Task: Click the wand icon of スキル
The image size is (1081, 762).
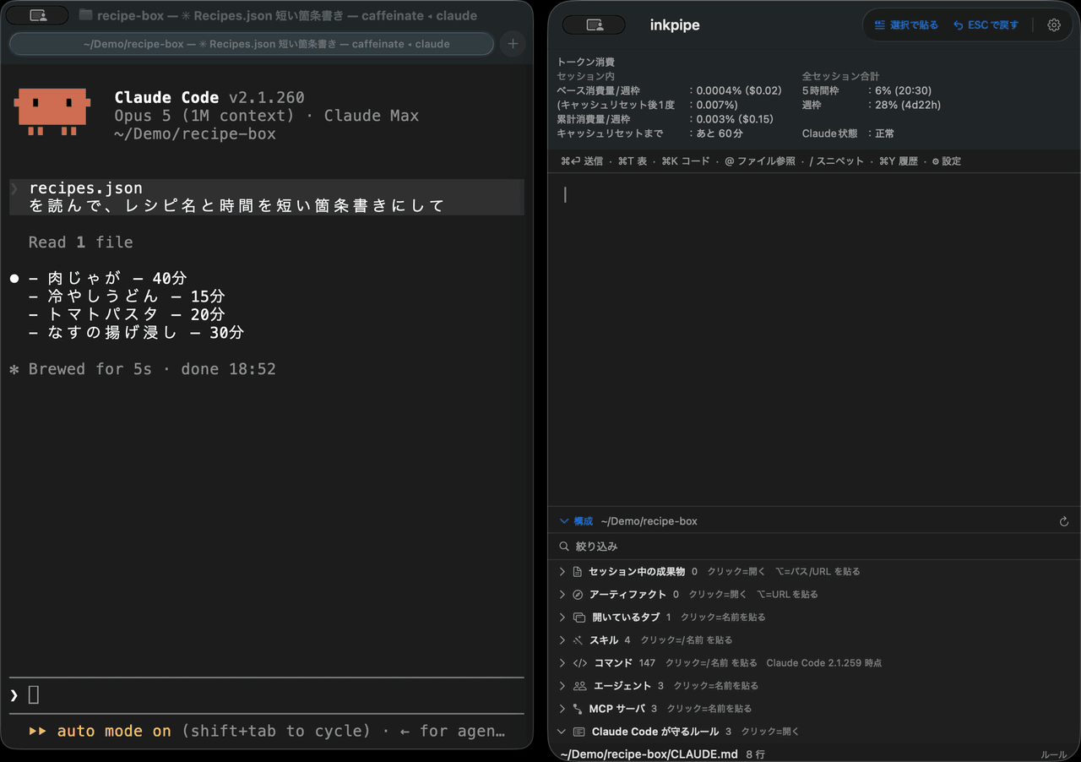Action: [x=579, y=640]
